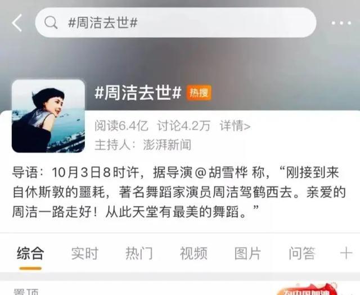
Task: Expand topic 详情> details link
Action: click(235, 126)
